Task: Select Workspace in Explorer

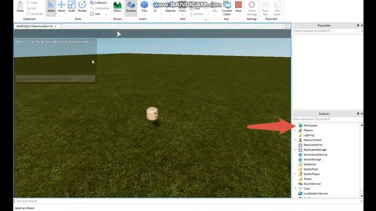Action: pos(310,125)
